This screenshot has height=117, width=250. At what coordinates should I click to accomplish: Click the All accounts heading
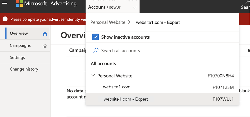(x=103, y=64)
